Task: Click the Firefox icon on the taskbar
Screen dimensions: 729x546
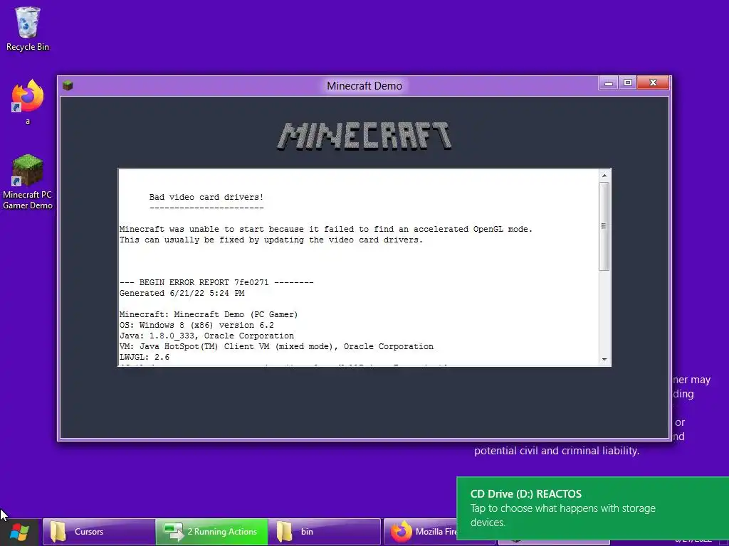Action: pyautogui.click(x=402, y=532)
